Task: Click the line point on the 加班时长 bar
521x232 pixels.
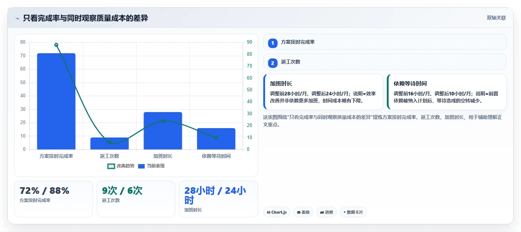Action: (163, 121)
